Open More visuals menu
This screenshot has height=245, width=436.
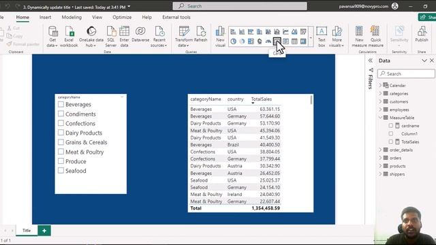click(x=337, y=36)
